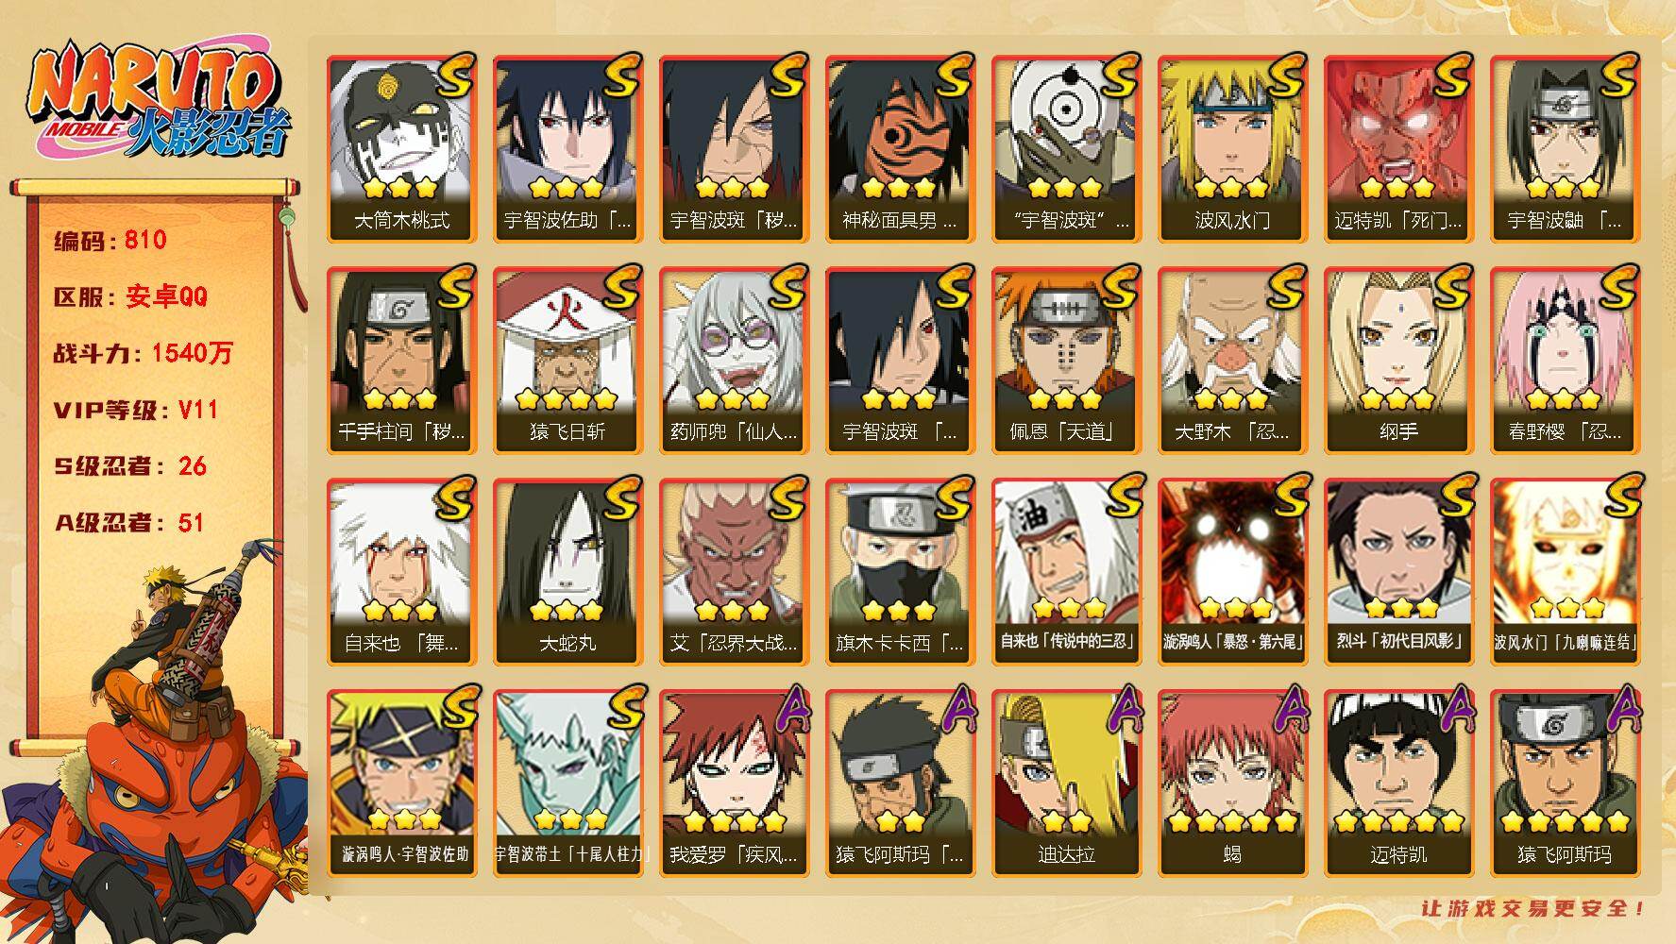The height and width of the screenshot is (944, 1676).
Task: Click the 编码: 810 label
Action: click(x=110, y=240)
